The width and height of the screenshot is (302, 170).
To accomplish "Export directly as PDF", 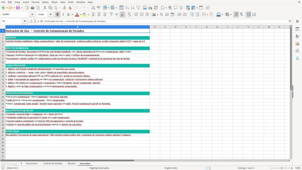I will (27, 8).
